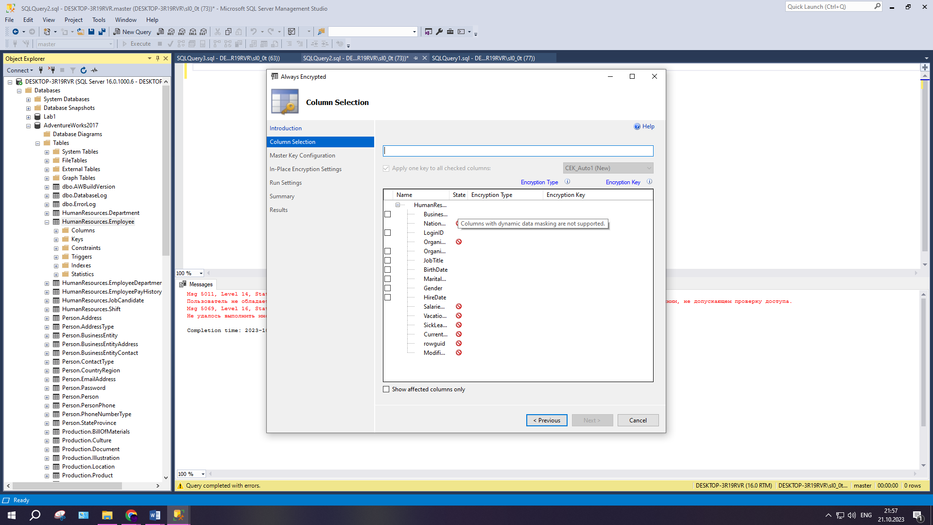Check the JobTitle column checkbox
Screen dimensions: 933x525
pyautogui.click(x=387, y=261)
